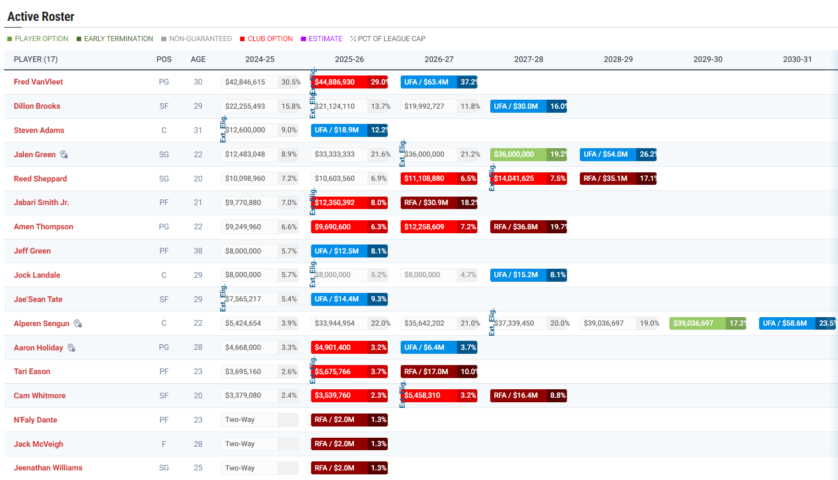Click the note icon beside Alperen Sengun
This screenshot has height=480, width=838.
click(78, 323)
